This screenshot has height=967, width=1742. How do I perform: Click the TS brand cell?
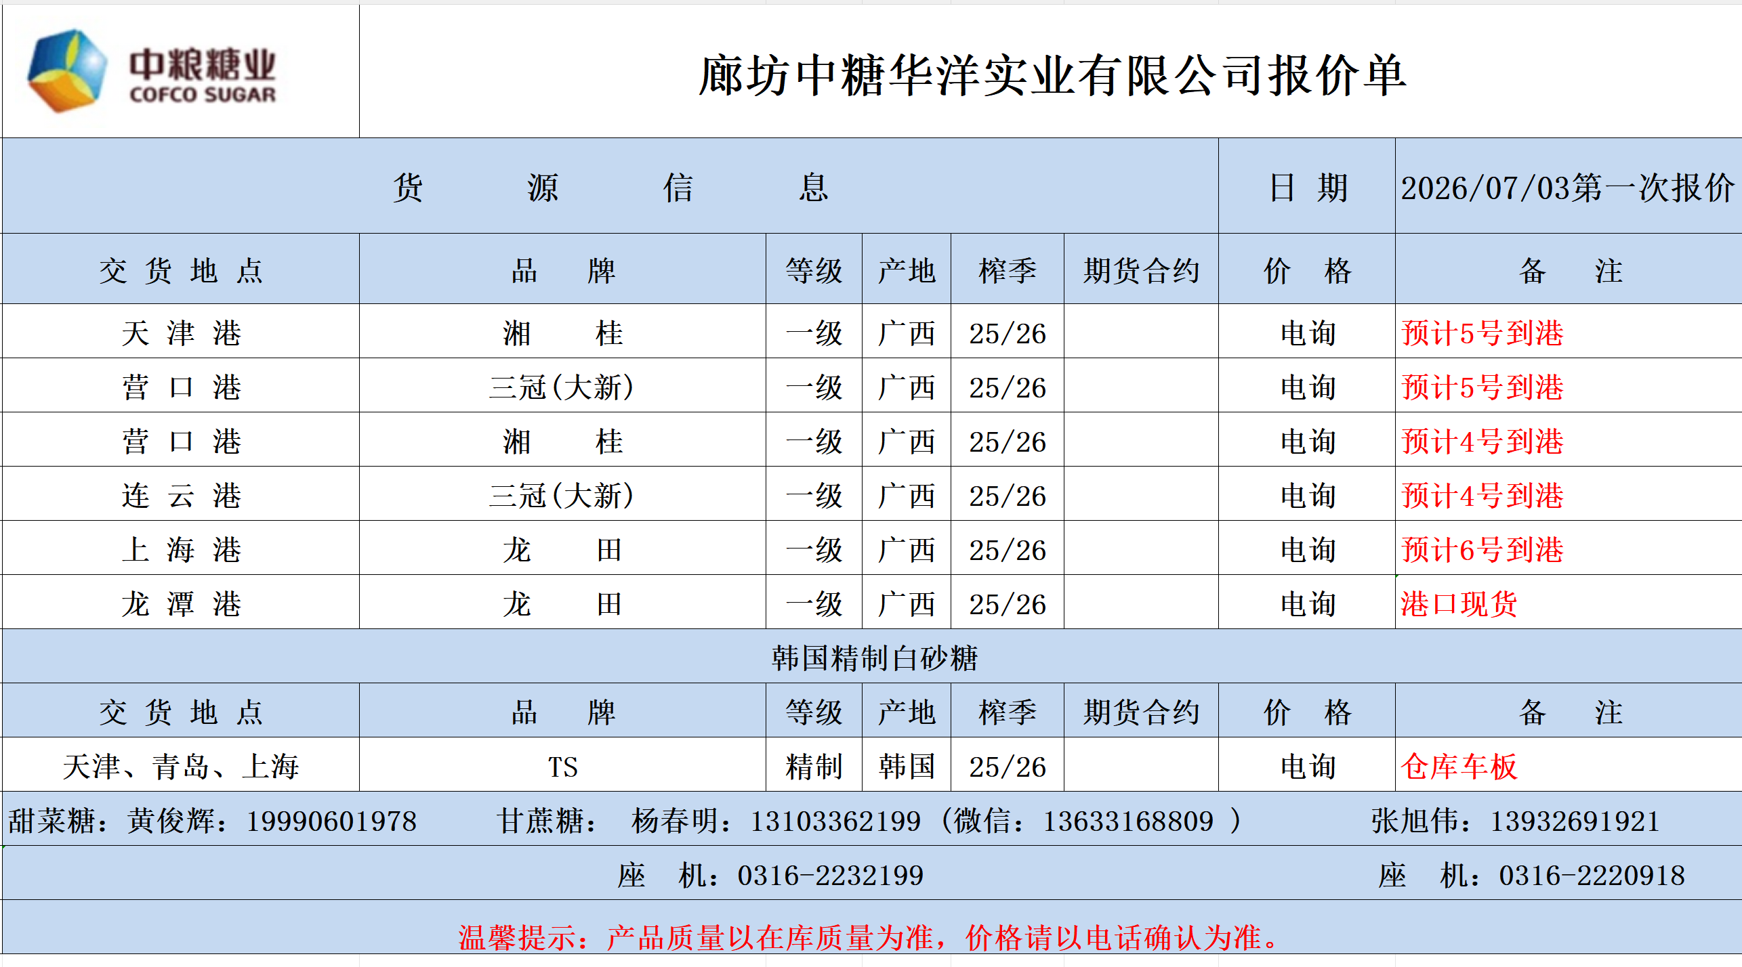[x=562, y=766]
